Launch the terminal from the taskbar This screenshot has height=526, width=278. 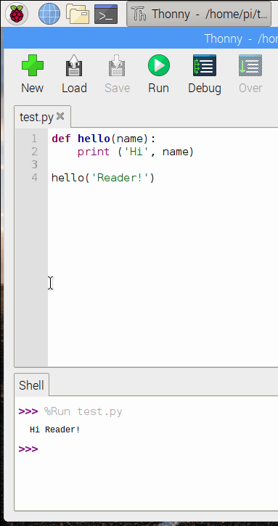(106, 14)
